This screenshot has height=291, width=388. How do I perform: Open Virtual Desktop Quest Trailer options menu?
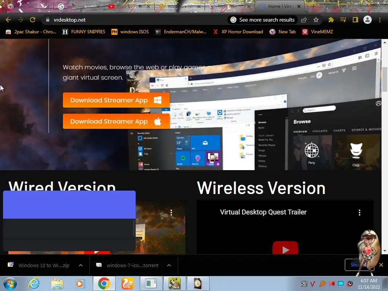pyautogui.click(x=360, y=212)
